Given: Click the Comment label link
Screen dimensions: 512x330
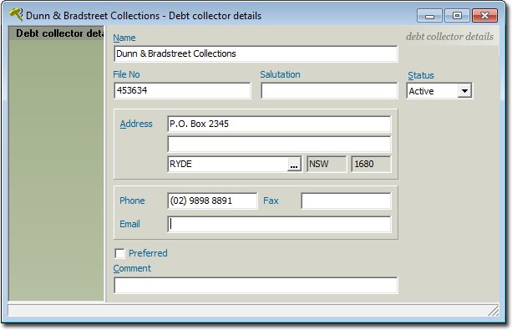Looking at the screenshot, I should [x=132, y=268].
